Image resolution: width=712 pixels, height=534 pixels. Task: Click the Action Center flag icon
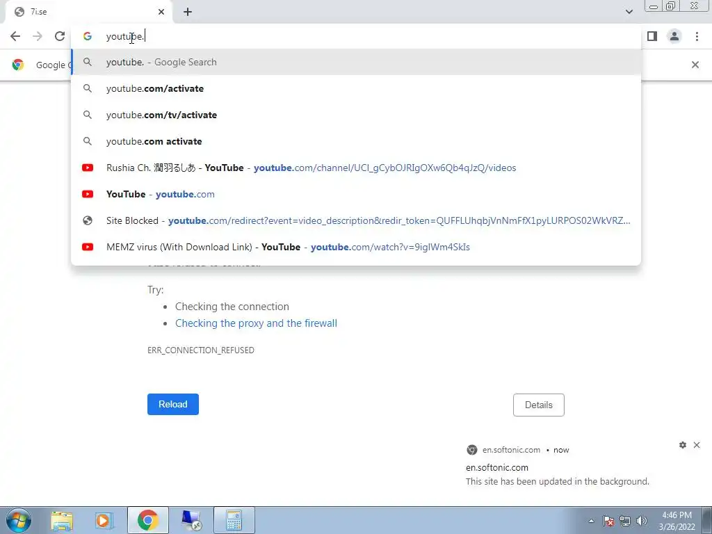[x=608, y=521]
